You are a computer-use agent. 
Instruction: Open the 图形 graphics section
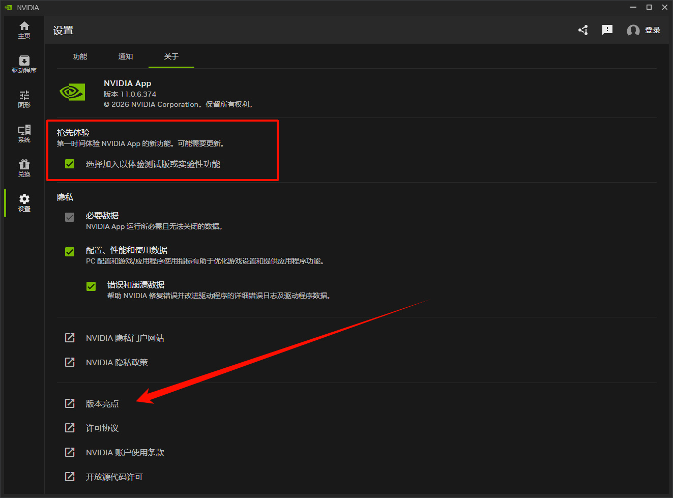click(x=24, y=99)
